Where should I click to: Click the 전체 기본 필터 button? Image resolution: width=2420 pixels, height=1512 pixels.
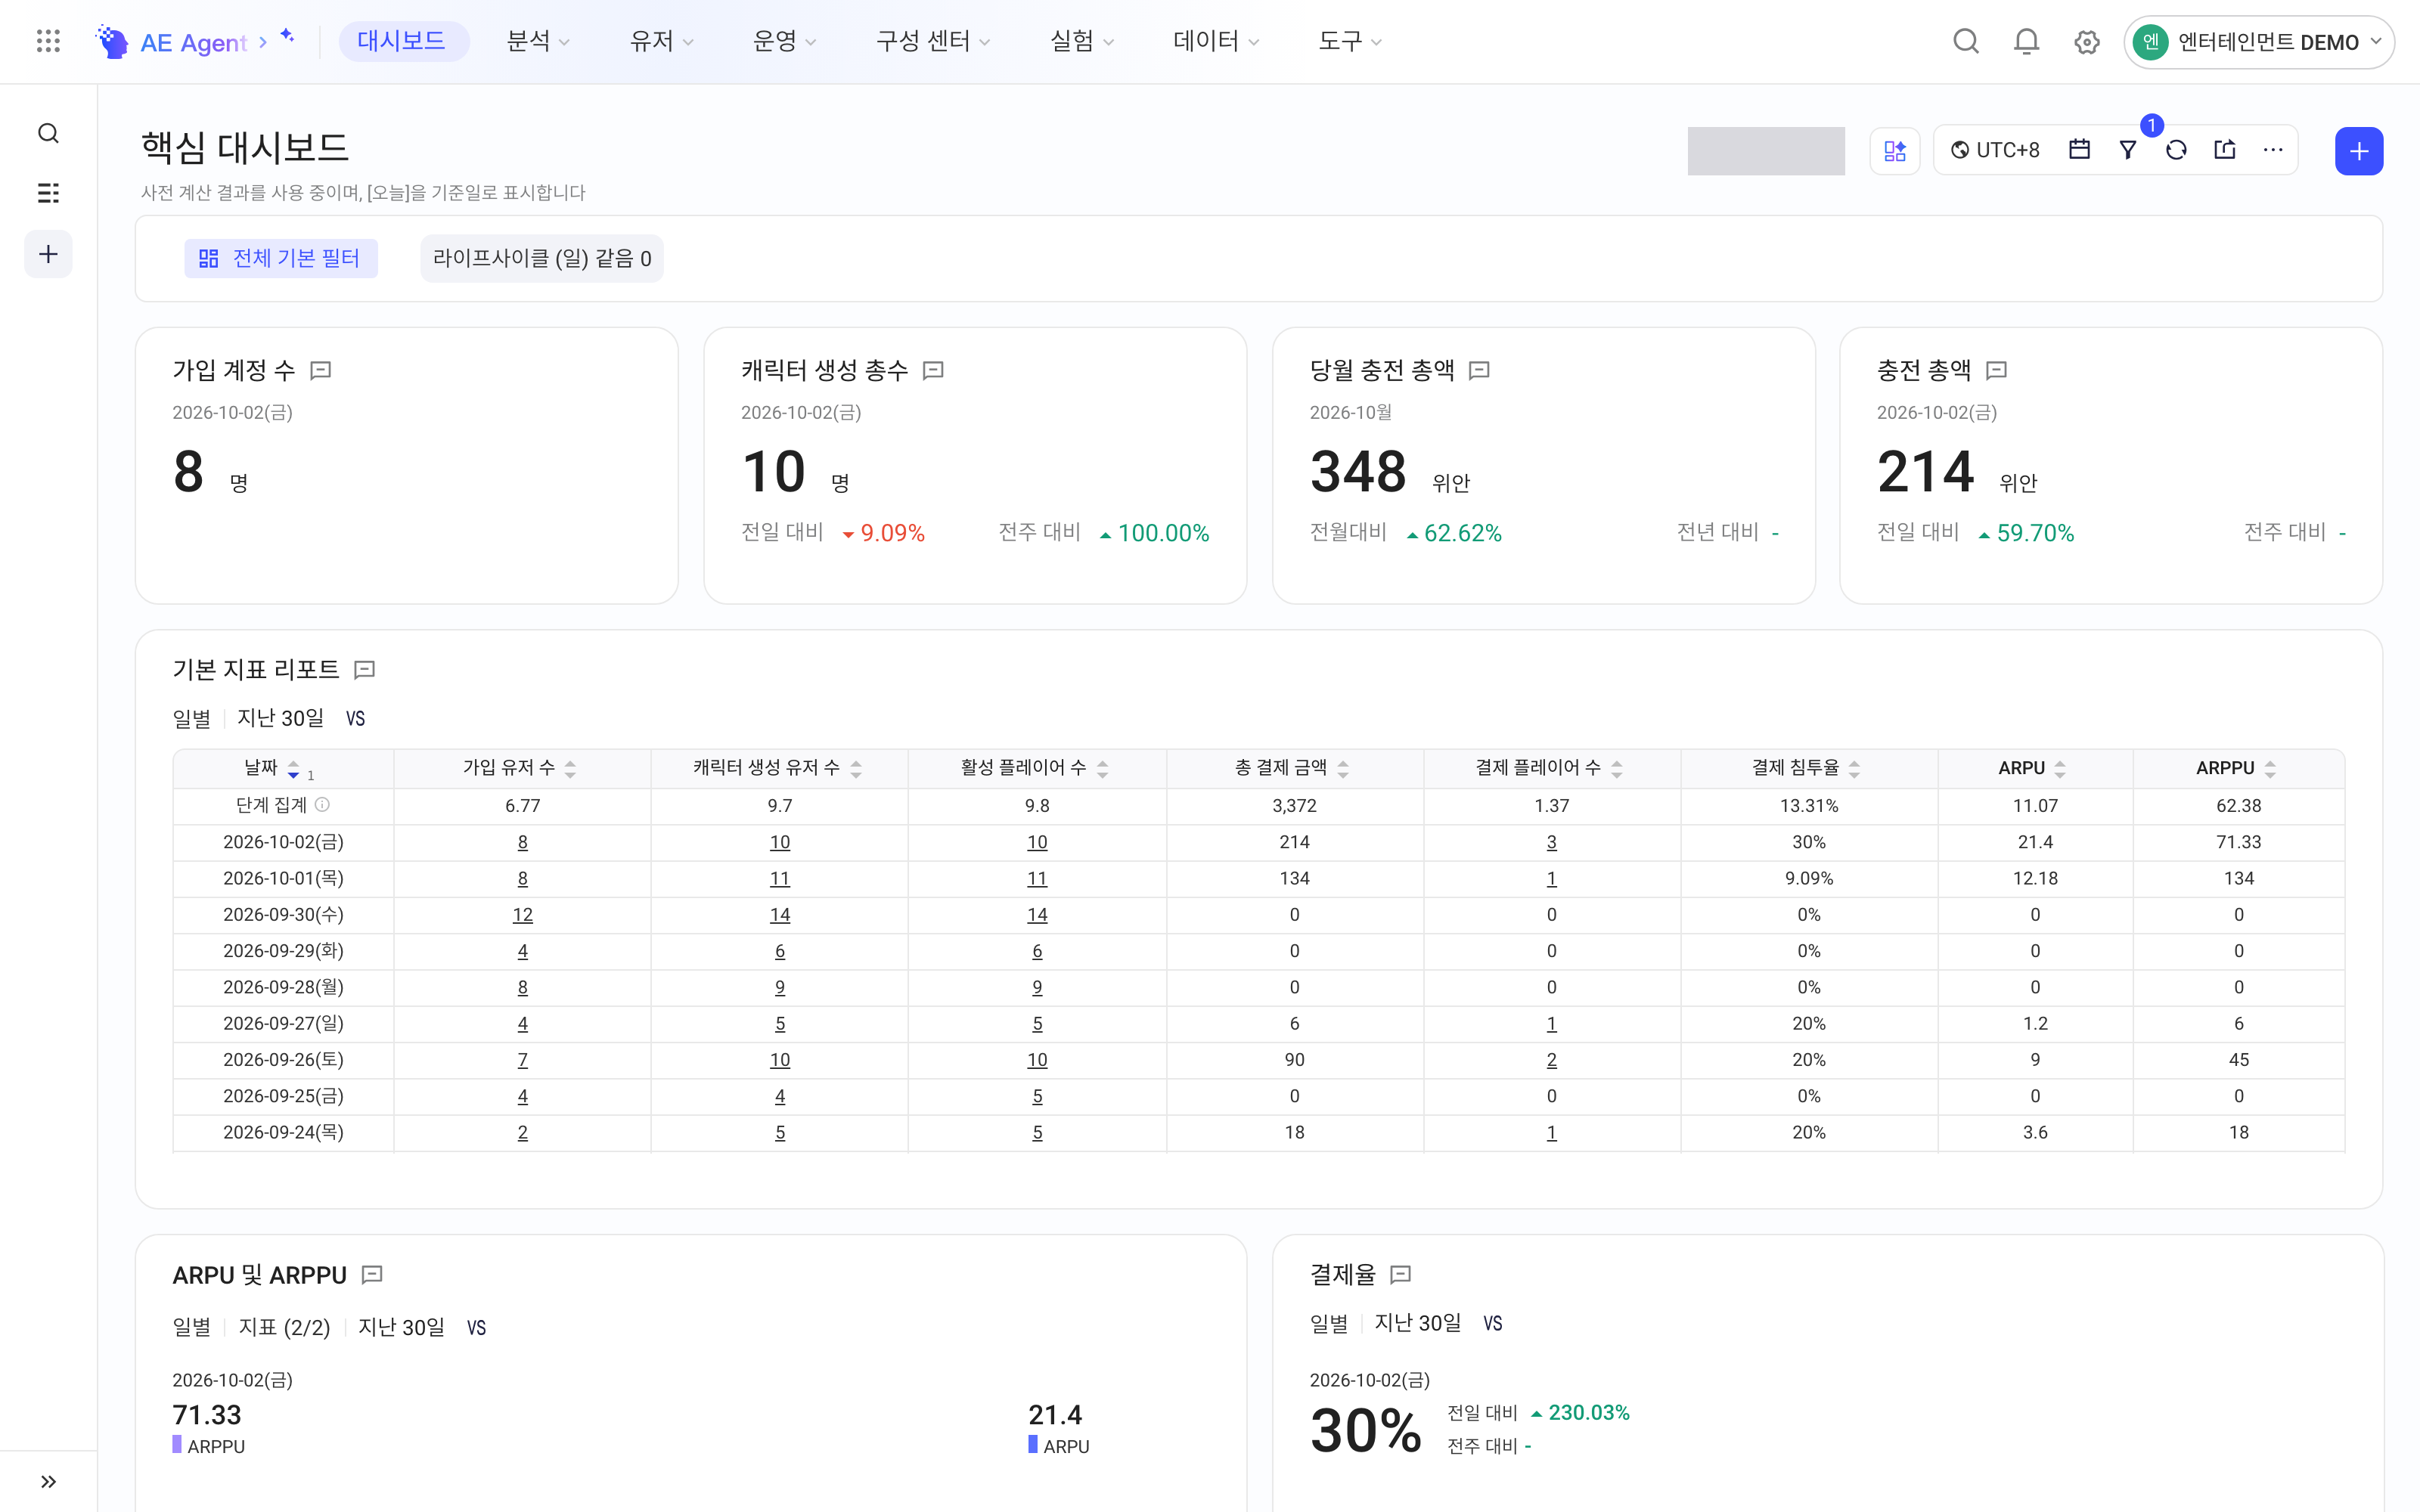pos(281,258)
